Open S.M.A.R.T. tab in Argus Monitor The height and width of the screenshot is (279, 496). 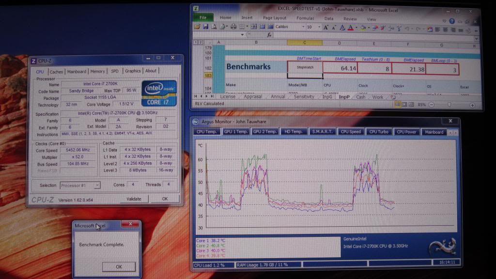point(322,131)
